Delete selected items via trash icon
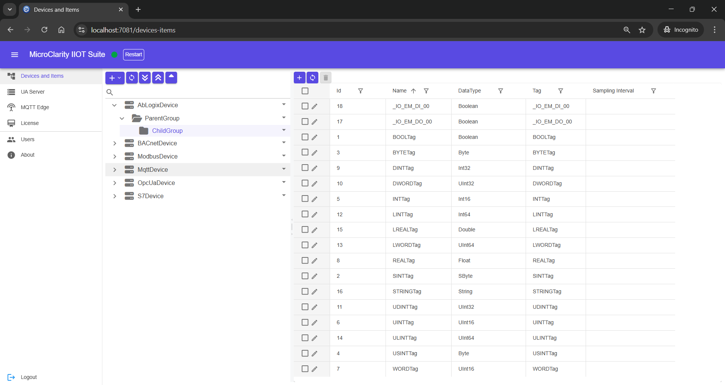Screen dimensions: 725x385 (x=325, y=77)
